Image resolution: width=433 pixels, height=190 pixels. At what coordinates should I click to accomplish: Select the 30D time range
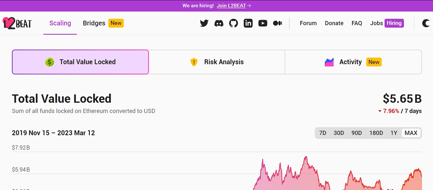[x=339, y=133]
